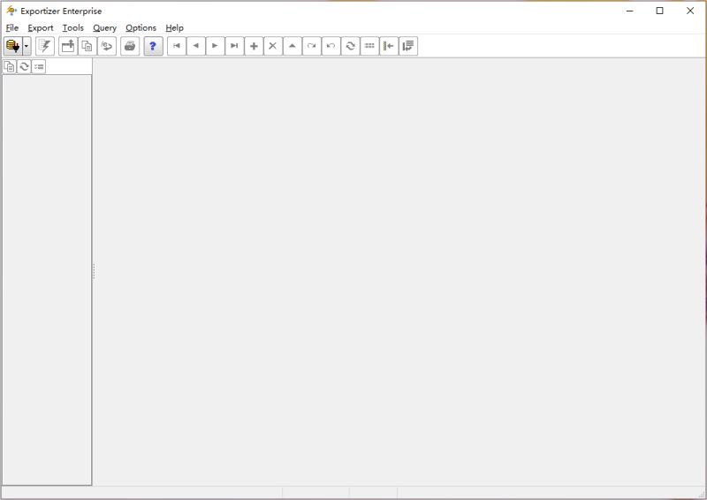The width and height of the screenshot is (707, 500).
Task: Click the Exportizer app icon in title bar
Action: [11, 11]
